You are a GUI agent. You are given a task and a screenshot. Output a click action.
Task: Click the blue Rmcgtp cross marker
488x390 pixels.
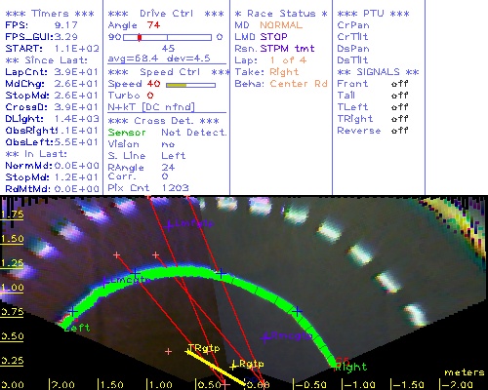[266, 338]
